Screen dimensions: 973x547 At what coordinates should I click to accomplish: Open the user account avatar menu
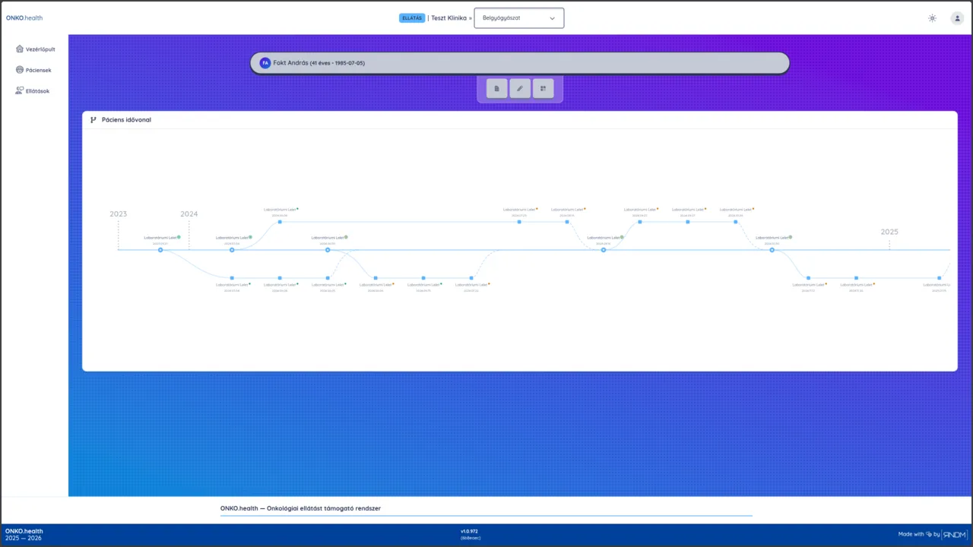coord(957,18)
